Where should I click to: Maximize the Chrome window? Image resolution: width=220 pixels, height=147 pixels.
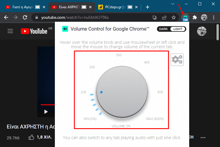pos(200,4)
